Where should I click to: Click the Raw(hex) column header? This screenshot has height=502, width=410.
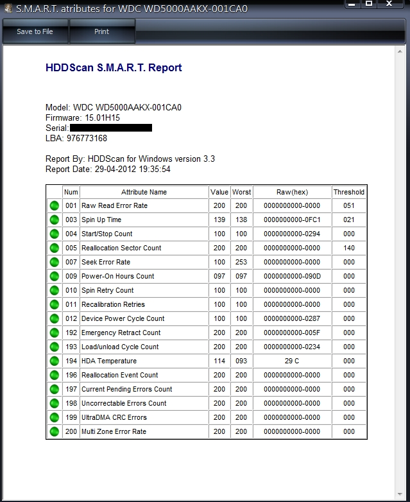[292, 192]
